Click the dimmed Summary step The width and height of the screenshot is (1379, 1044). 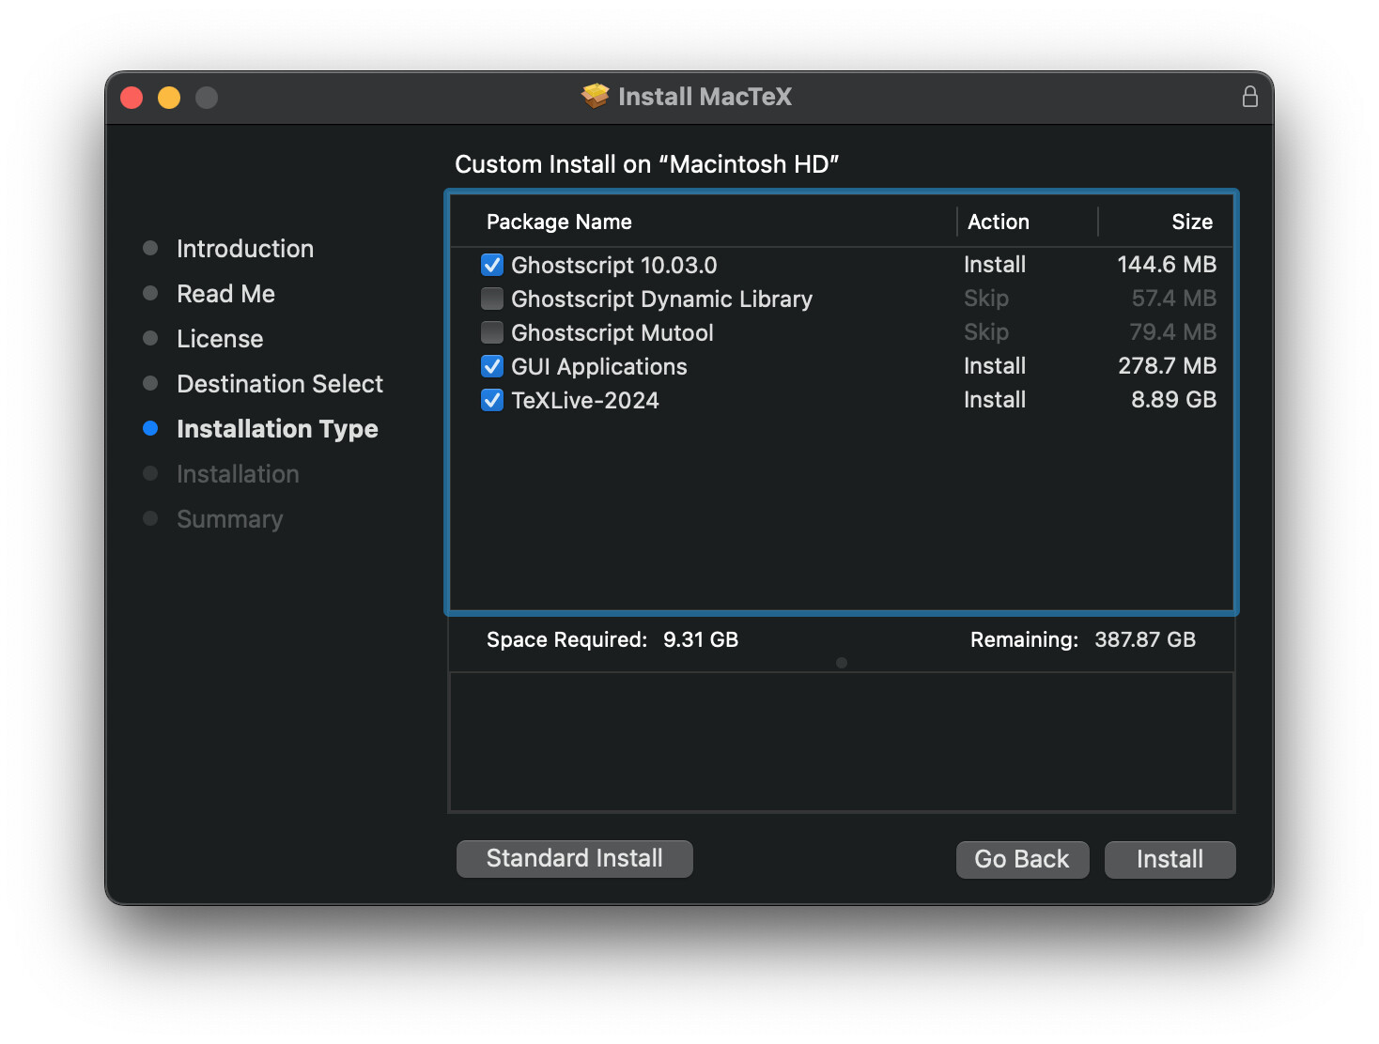tap(229, 519)
